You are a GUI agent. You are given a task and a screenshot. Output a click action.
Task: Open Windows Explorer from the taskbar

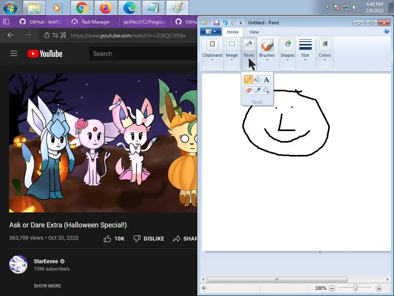[34, 8]
